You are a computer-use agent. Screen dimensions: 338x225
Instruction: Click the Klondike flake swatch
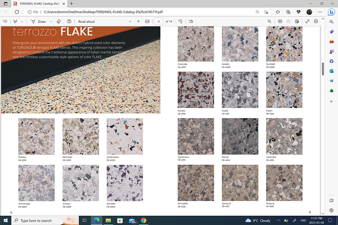[x=125, y=183]
